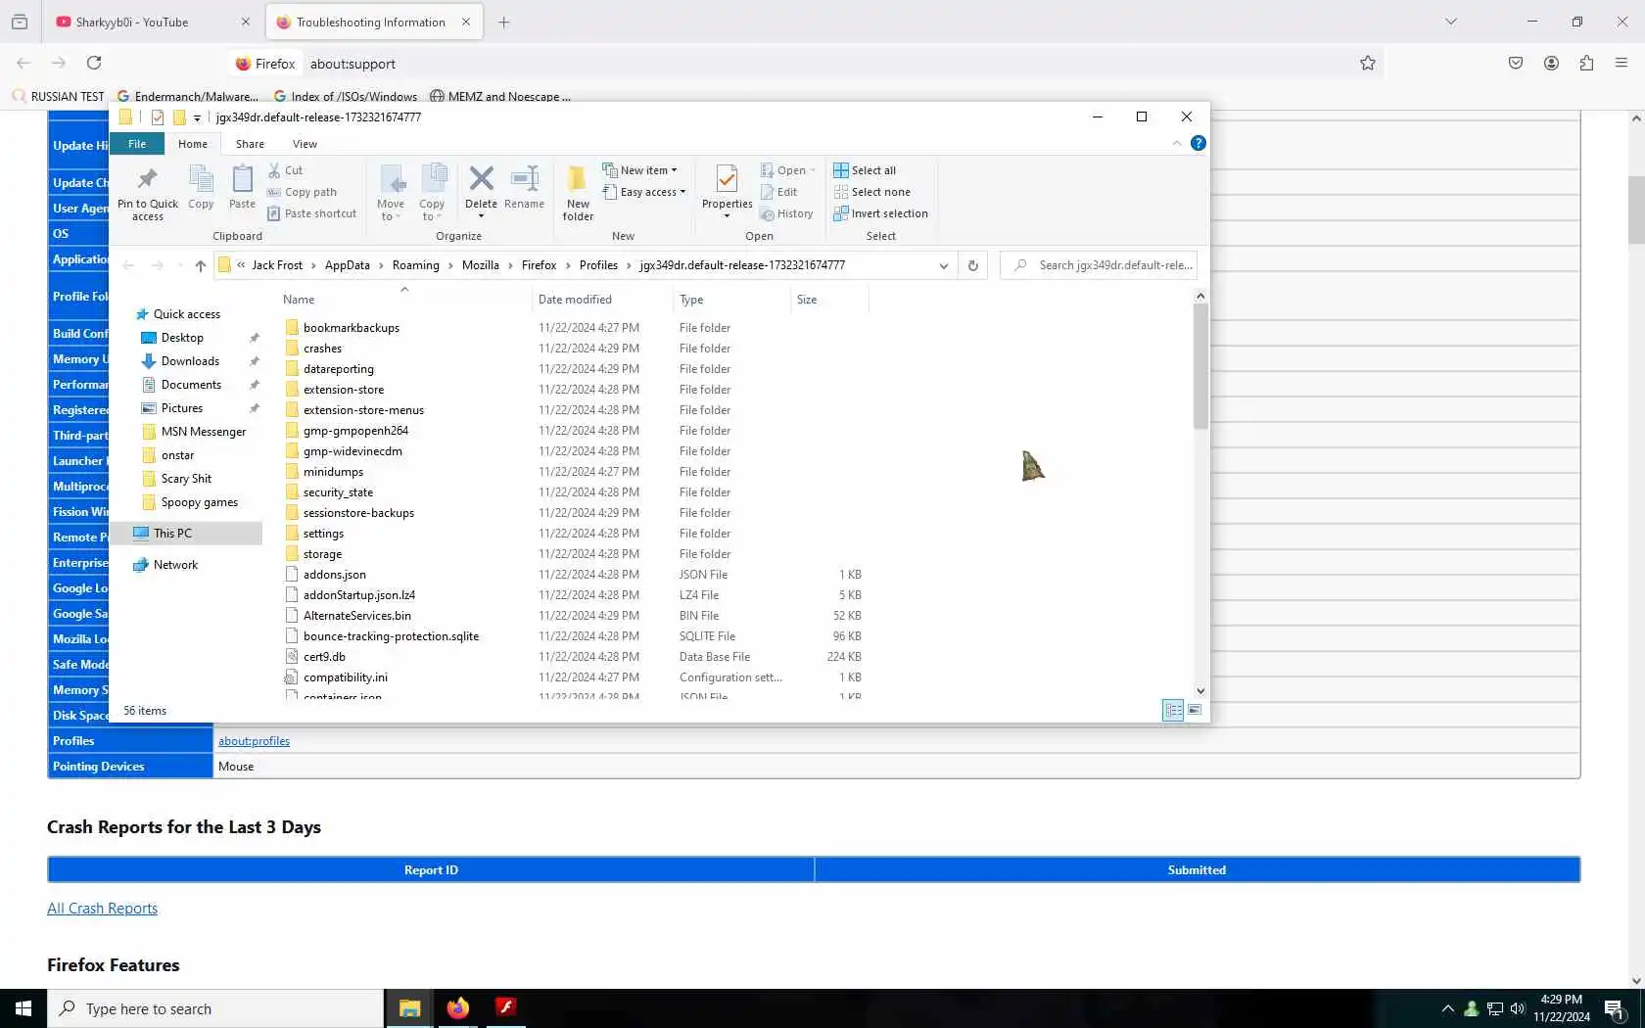
Task: Open the Easy access dropdown
Action: [x=644, y=192]
